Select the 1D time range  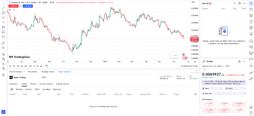(x=10, y=66)
